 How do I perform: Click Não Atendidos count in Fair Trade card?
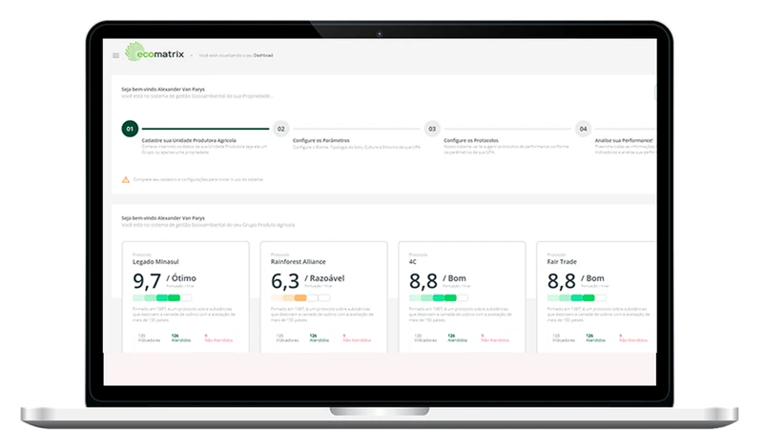click(x=633, y=338)
